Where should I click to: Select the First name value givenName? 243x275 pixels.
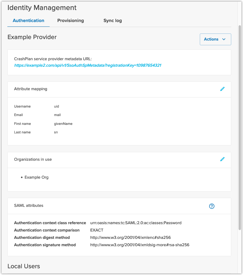(63, 124)
